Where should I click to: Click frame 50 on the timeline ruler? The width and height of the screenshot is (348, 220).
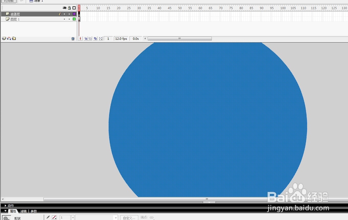point(180,8)
